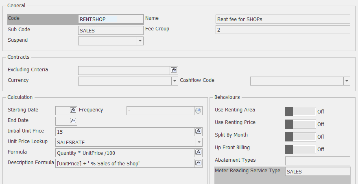Screen dimensions: 358x184
Task: Enable Up Front Billing switch
Action: coord(300,149)
